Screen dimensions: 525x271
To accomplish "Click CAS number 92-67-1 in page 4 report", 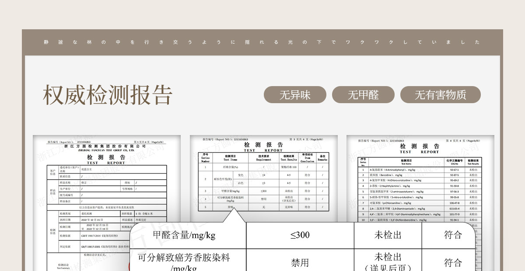I will (454, 170).
